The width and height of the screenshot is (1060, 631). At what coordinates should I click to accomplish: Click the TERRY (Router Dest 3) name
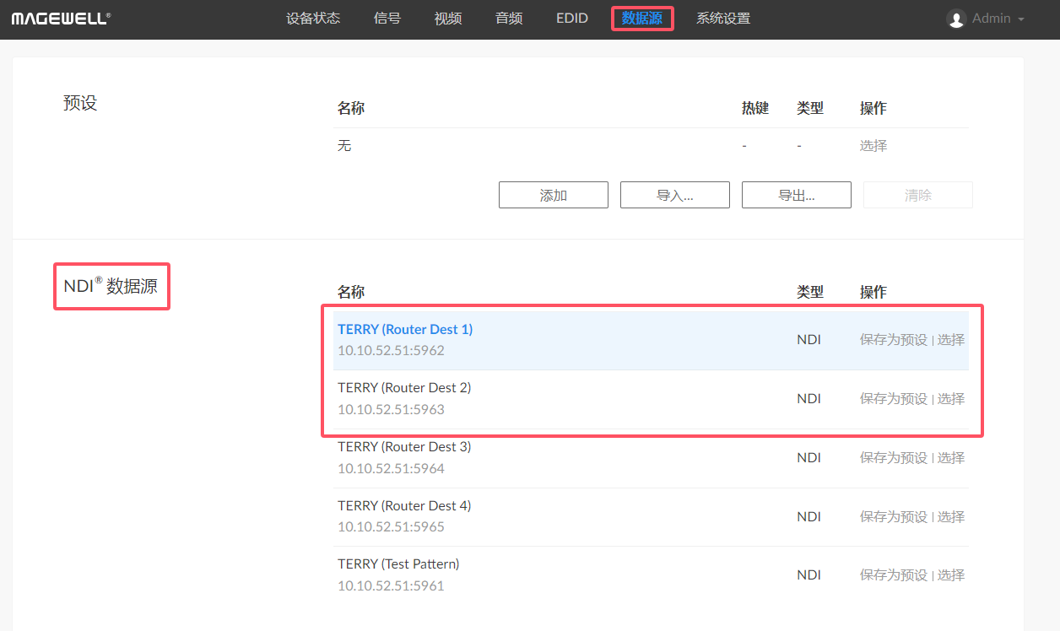point(404,447)
